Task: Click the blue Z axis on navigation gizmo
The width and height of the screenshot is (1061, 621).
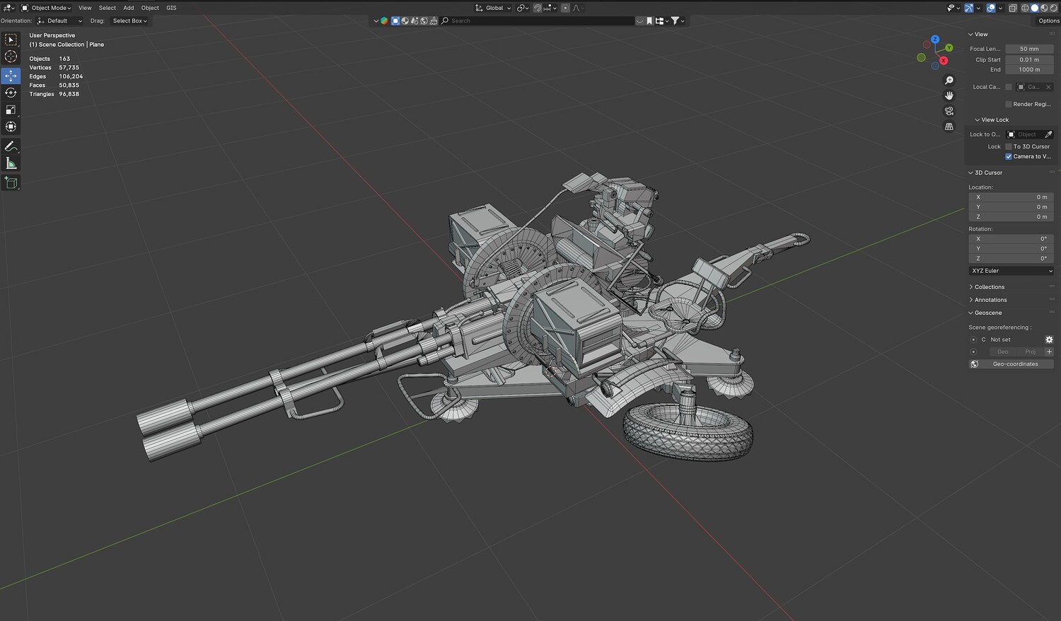Action: (x=935, y=40)
